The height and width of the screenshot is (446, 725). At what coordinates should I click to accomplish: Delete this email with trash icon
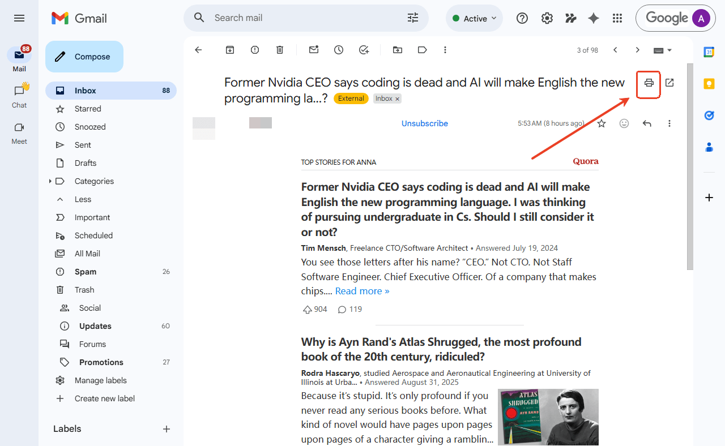pyautogui.click(x=280, y=50)
